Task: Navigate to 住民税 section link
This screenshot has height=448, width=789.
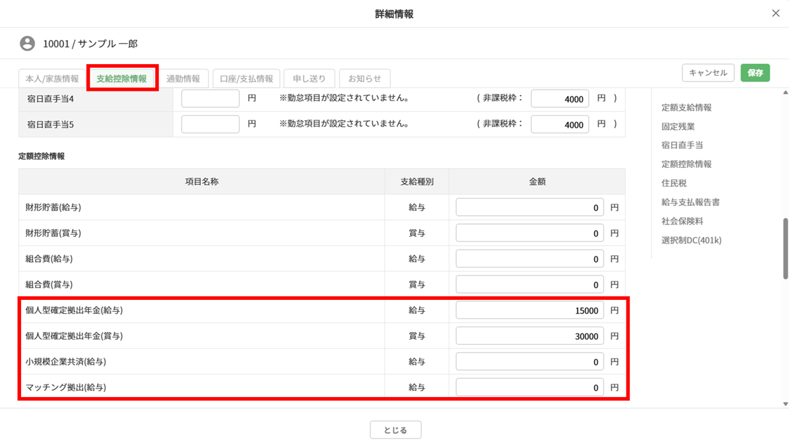Action: tap(674, 184)
